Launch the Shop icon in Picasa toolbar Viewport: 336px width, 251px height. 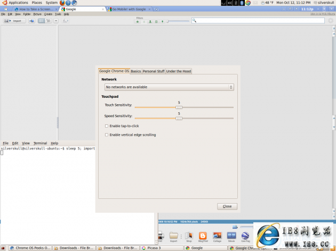click(x=189, y=236)
